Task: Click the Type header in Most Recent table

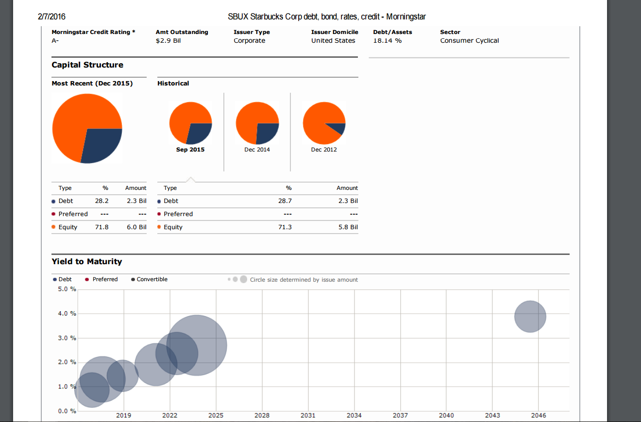Action: click(65, 188)
